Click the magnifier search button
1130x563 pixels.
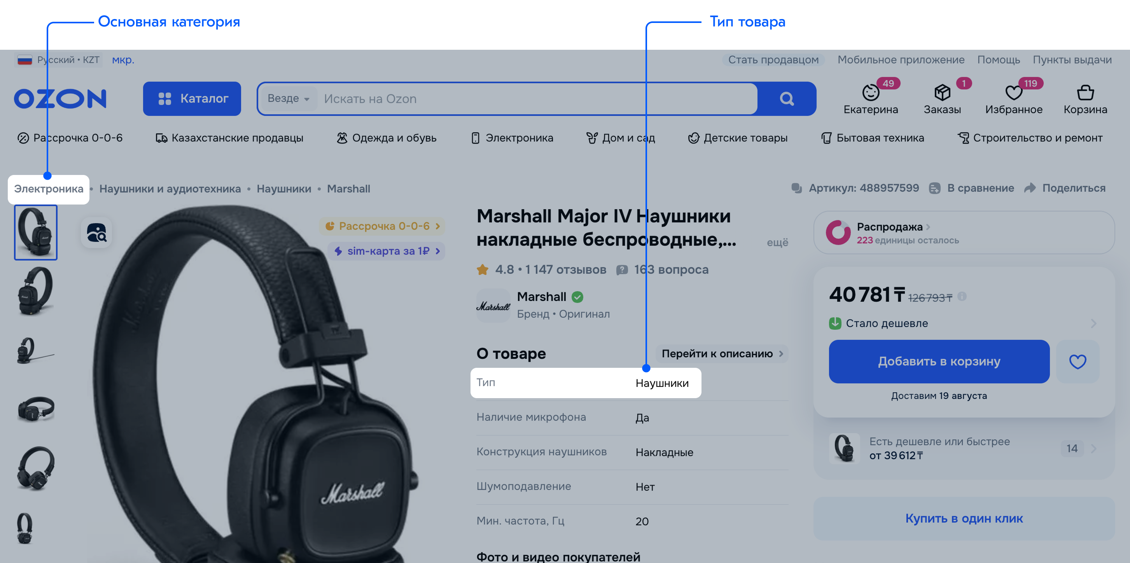coord(787,99)
